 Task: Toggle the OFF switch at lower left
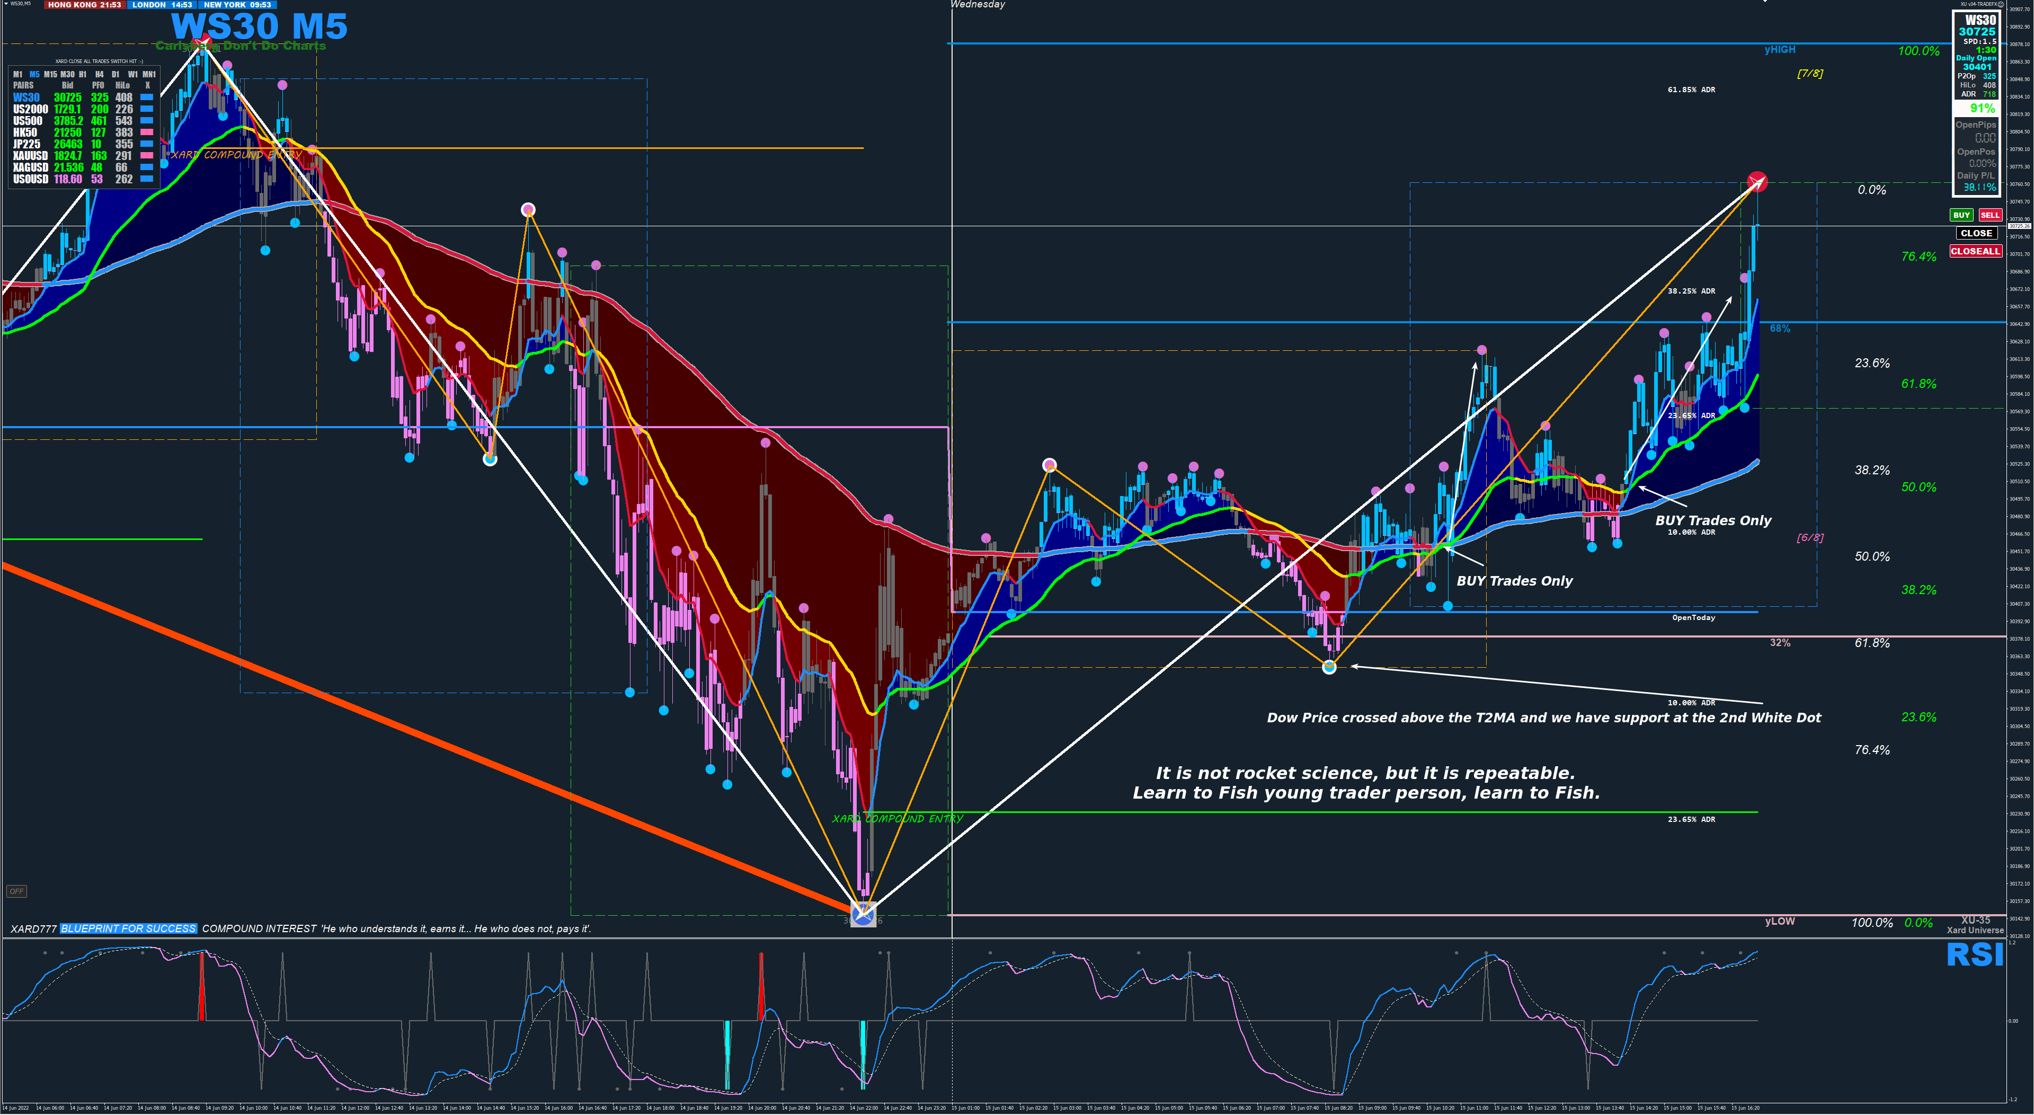pyautogui.click(x=16, y=891)
